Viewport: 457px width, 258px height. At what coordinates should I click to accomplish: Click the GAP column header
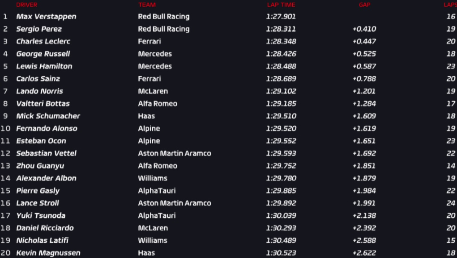pyautogui.click(x=365, y=4)
